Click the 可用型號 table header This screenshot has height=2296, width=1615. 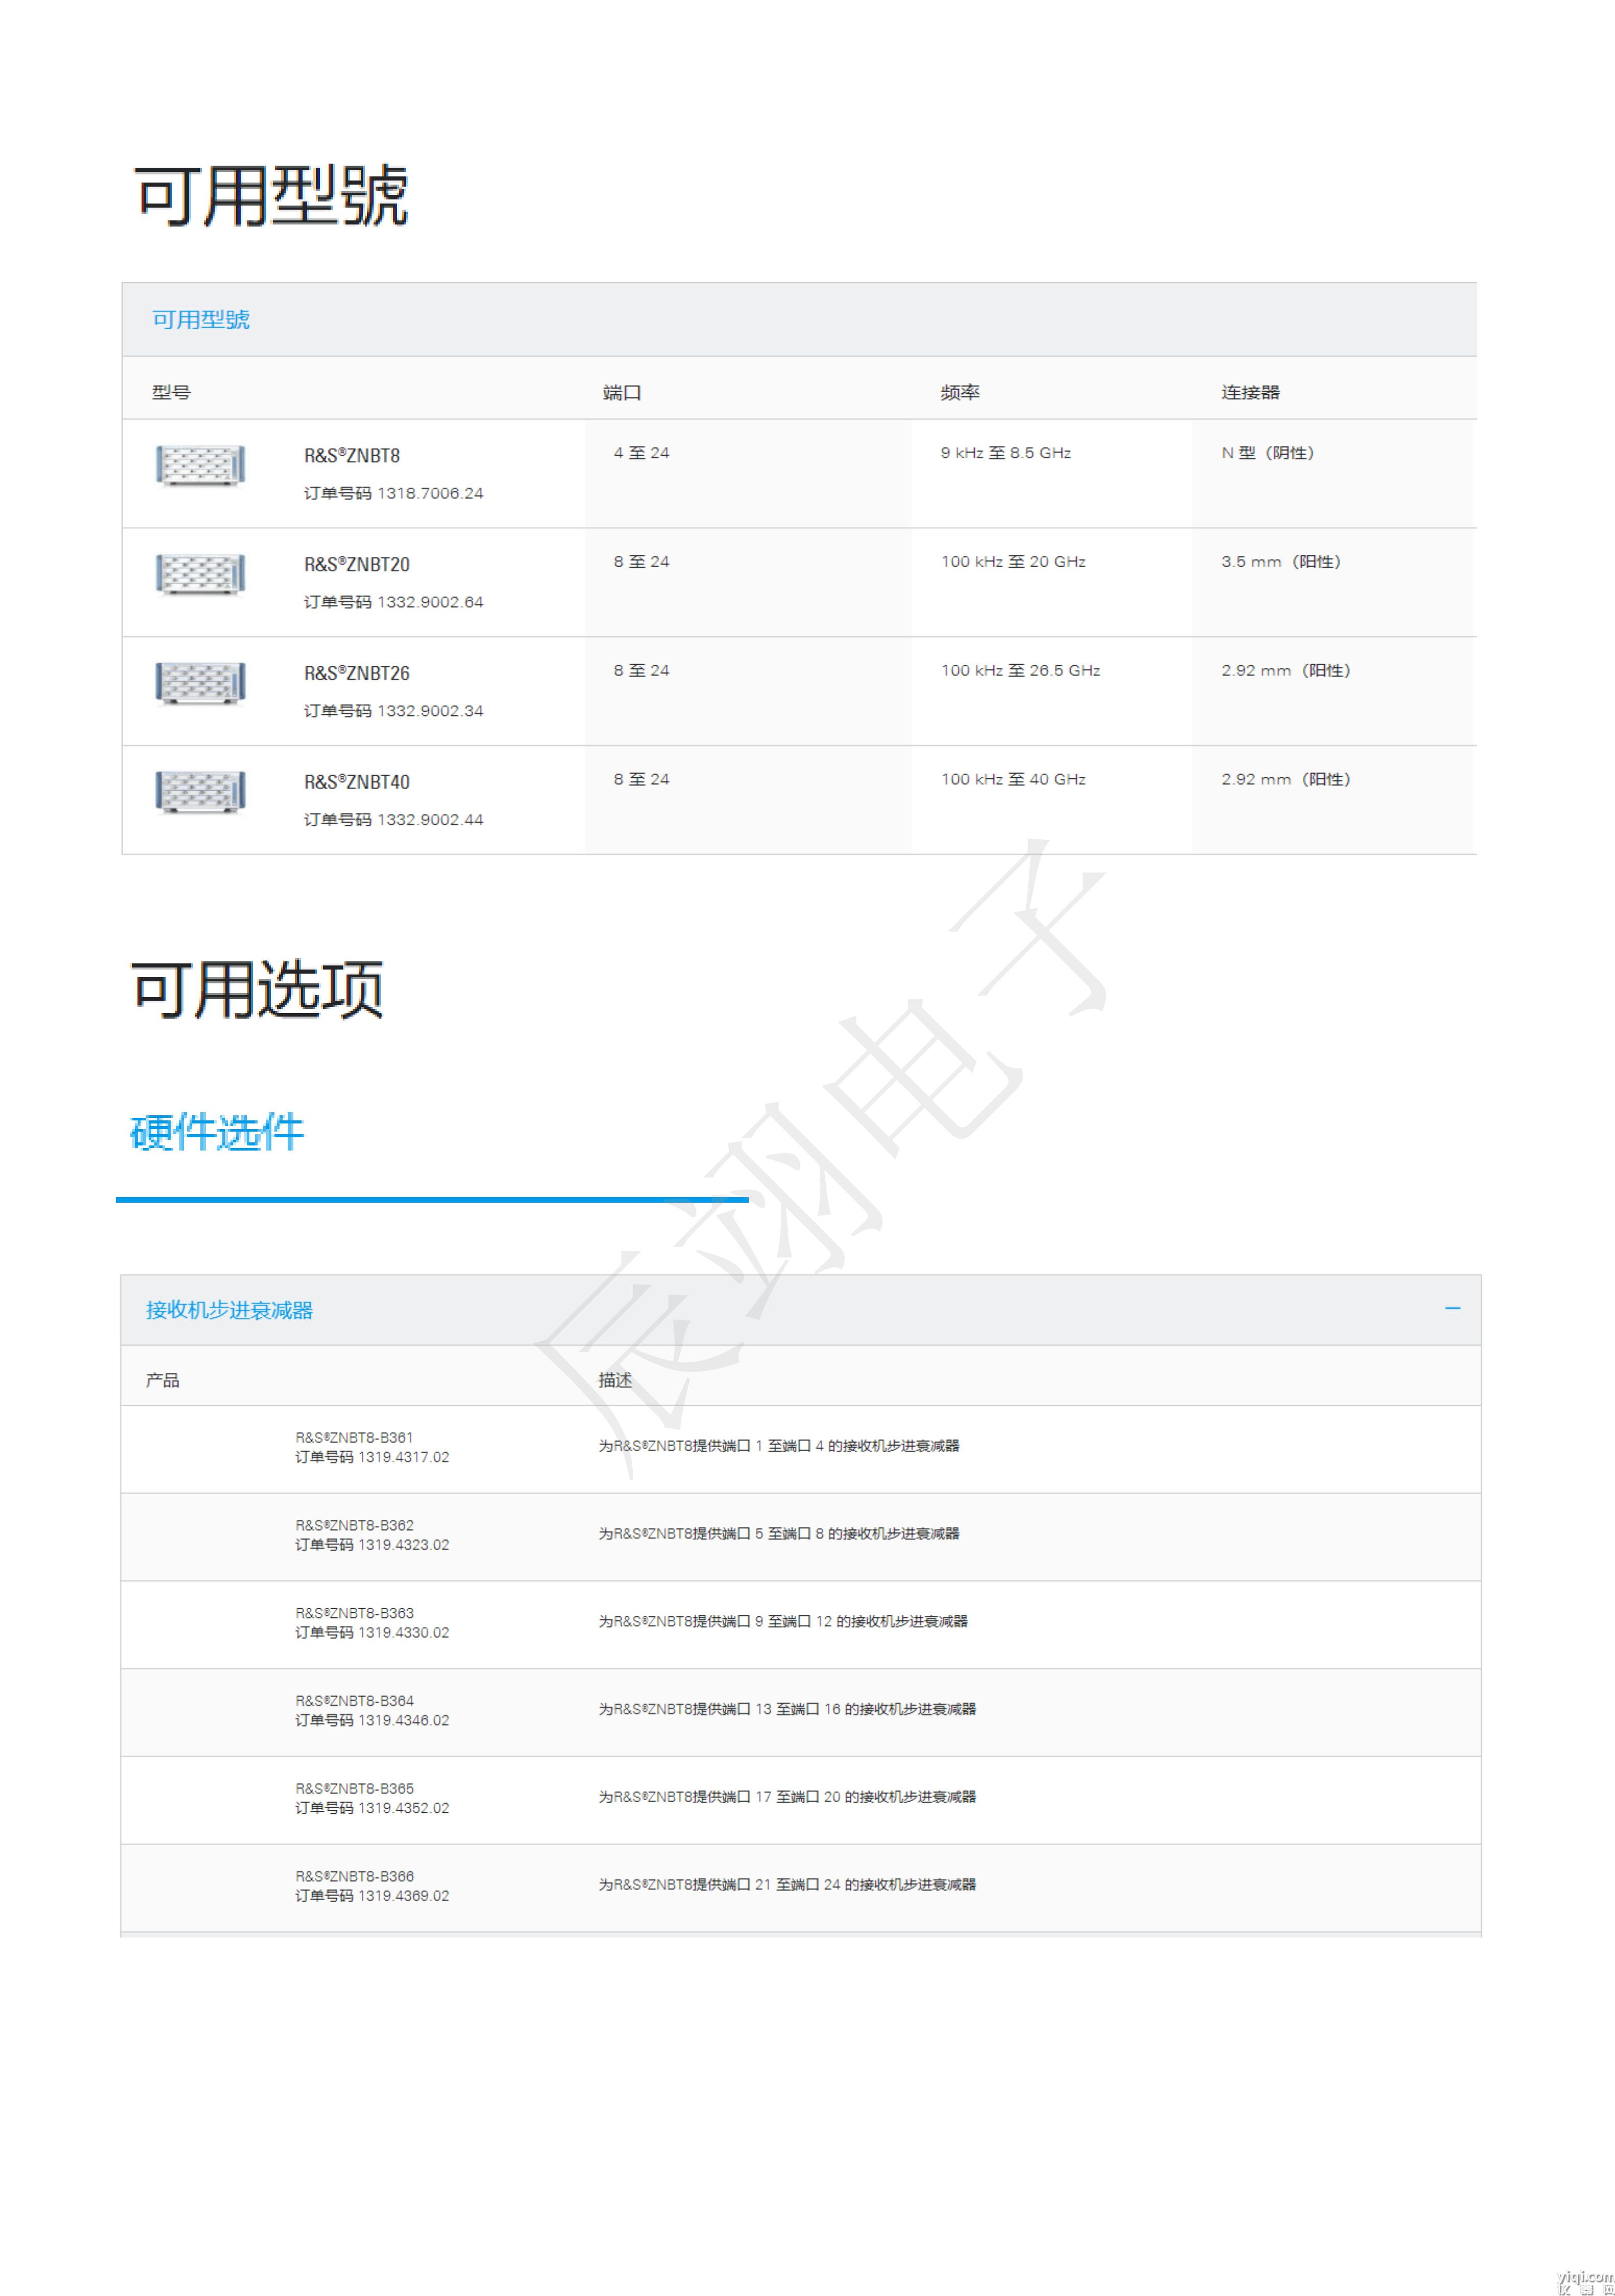(x=201, y=320)
